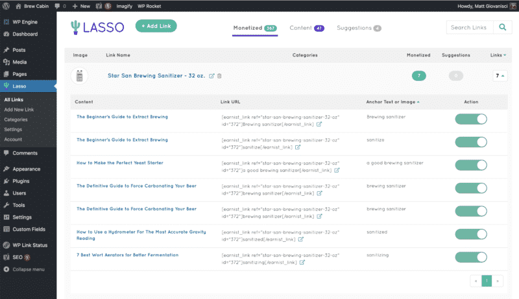Click the search magnifier button

pyautogui.click(x=502, y=27)
